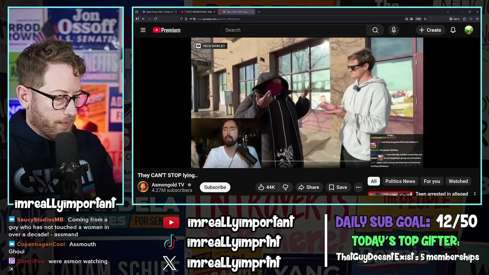This screenshot has width=489, height=275.
Task: Click the Daily Sub Goal 12/50 text
Action: pos(406,222)
